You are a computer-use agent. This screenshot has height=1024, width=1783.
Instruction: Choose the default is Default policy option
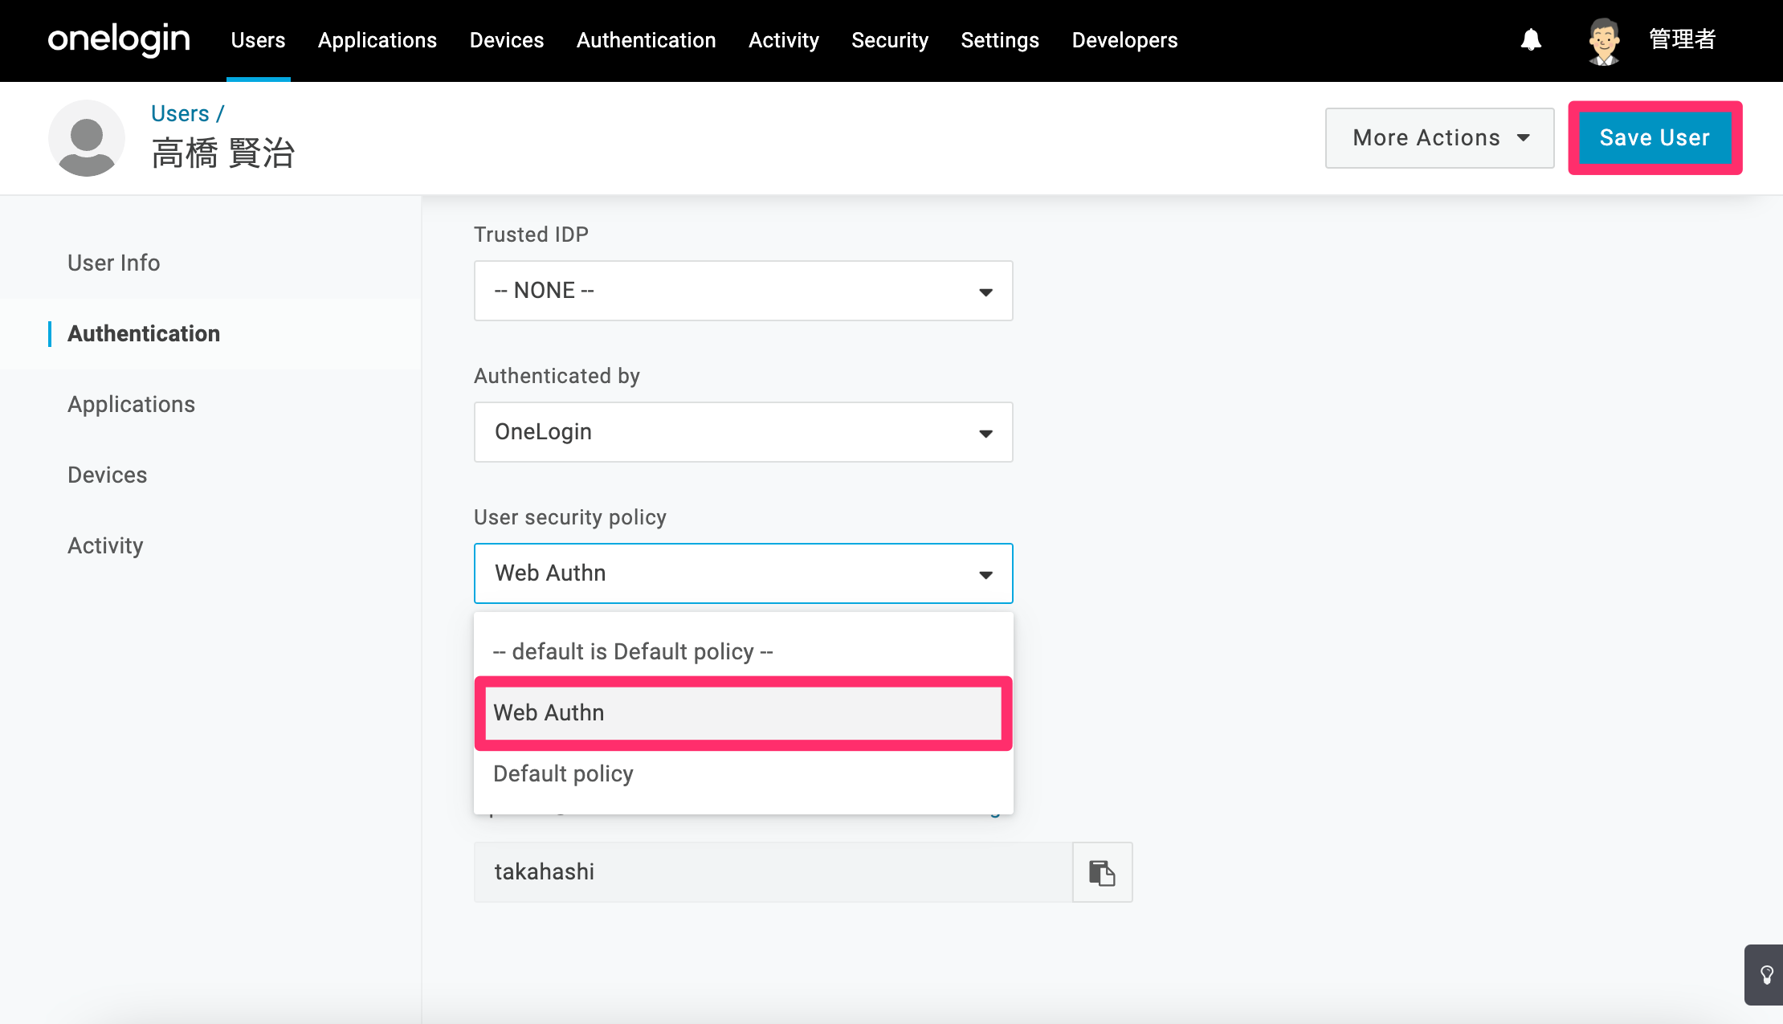(x=744, y=651)
